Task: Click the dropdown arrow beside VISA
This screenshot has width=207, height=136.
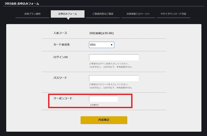Action: 112,45
